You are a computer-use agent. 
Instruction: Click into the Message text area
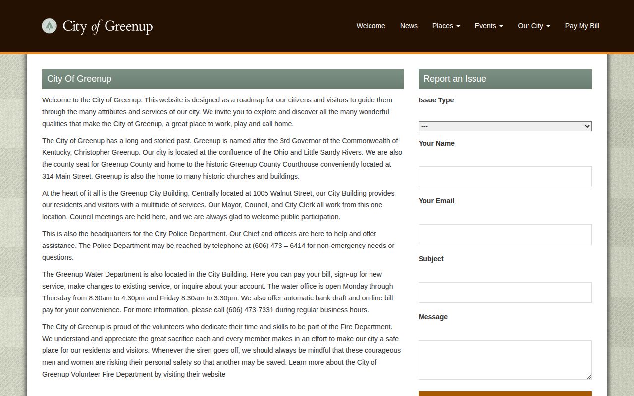(x=505, y=360)
